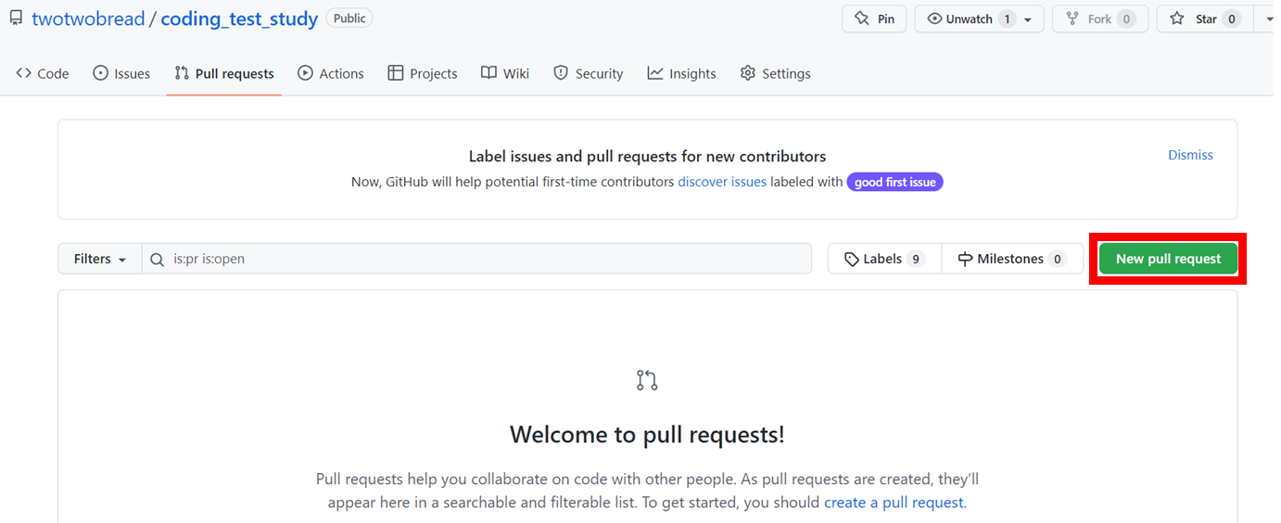The height and width of the screenshot is (523, 1281).
Task: Click the New pull request button
Action: pyautogui.click(x=1168, y=259)
